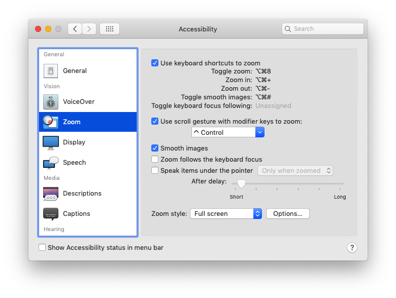Screen dimensions: 396x298
Task: Click the Options... button
Action: pyautogui.click(x=287, y=214)
